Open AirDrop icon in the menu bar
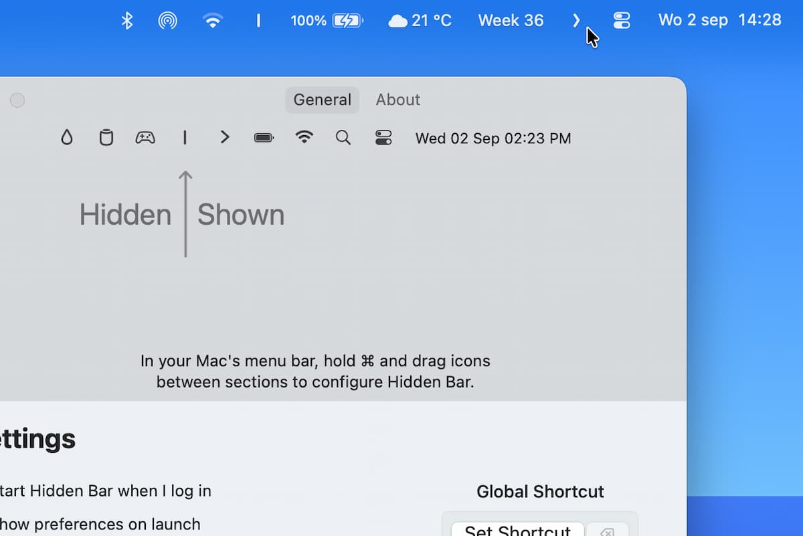Image resolution: width=803 pixels, height=536 pixels. pyautogui.click(x=168, y=21)
